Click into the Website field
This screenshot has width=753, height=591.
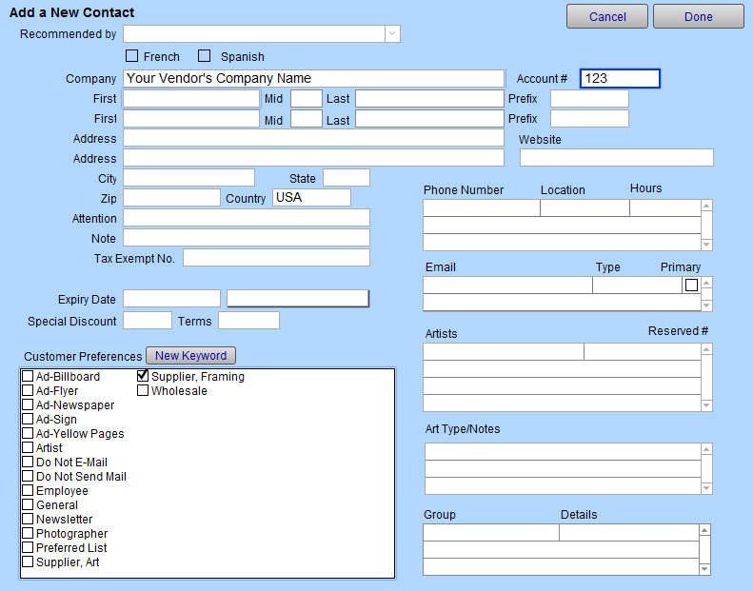[x=616, y=157]
